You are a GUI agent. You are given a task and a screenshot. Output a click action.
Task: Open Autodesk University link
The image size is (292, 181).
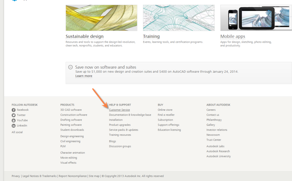[x=219, y=156]
